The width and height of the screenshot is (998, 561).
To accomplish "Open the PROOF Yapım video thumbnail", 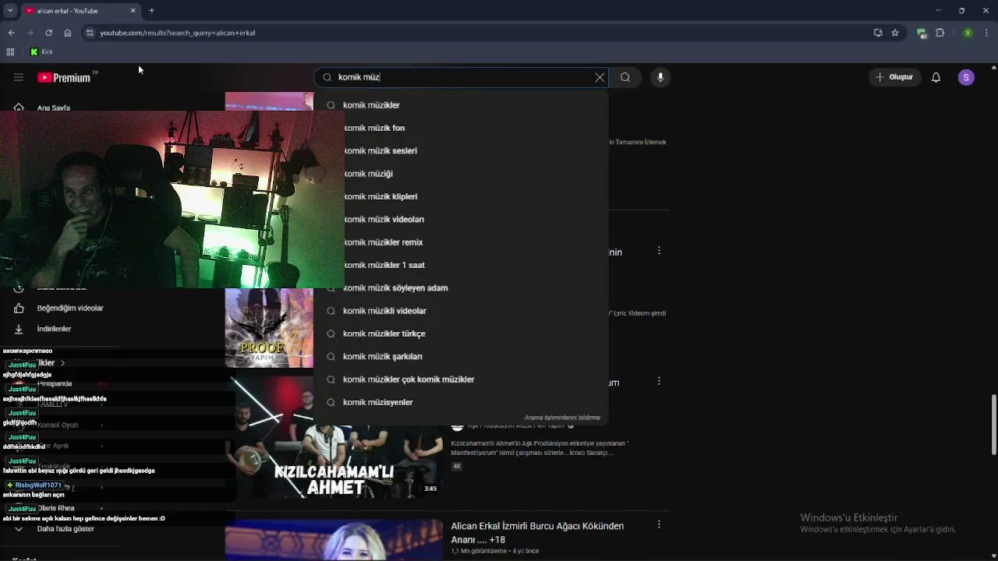I will [x=269, y=328].
